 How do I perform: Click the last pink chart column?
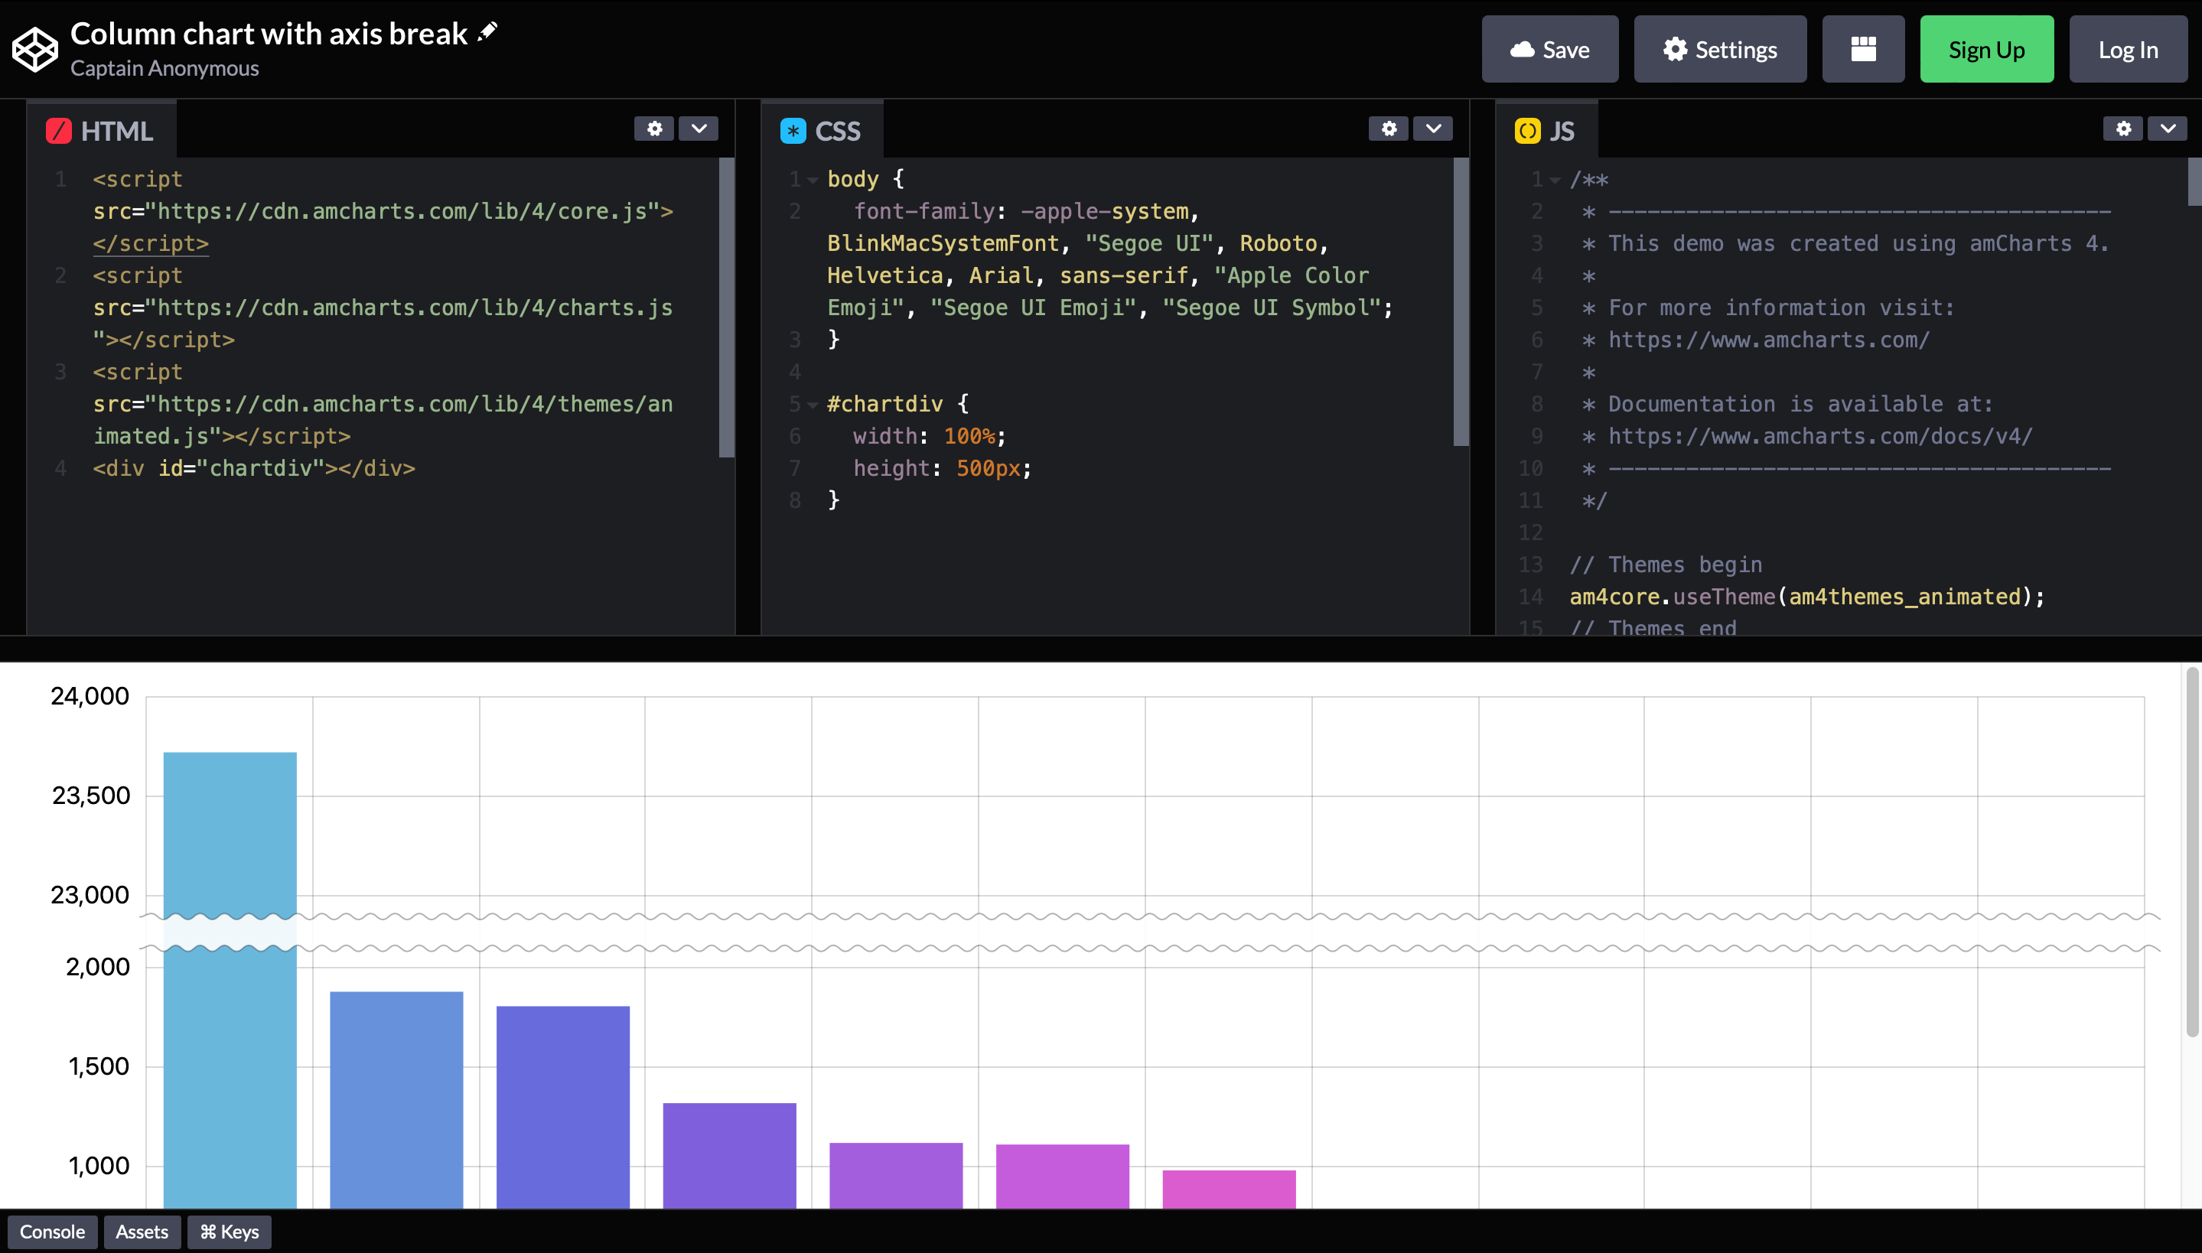[1229, 1190]
